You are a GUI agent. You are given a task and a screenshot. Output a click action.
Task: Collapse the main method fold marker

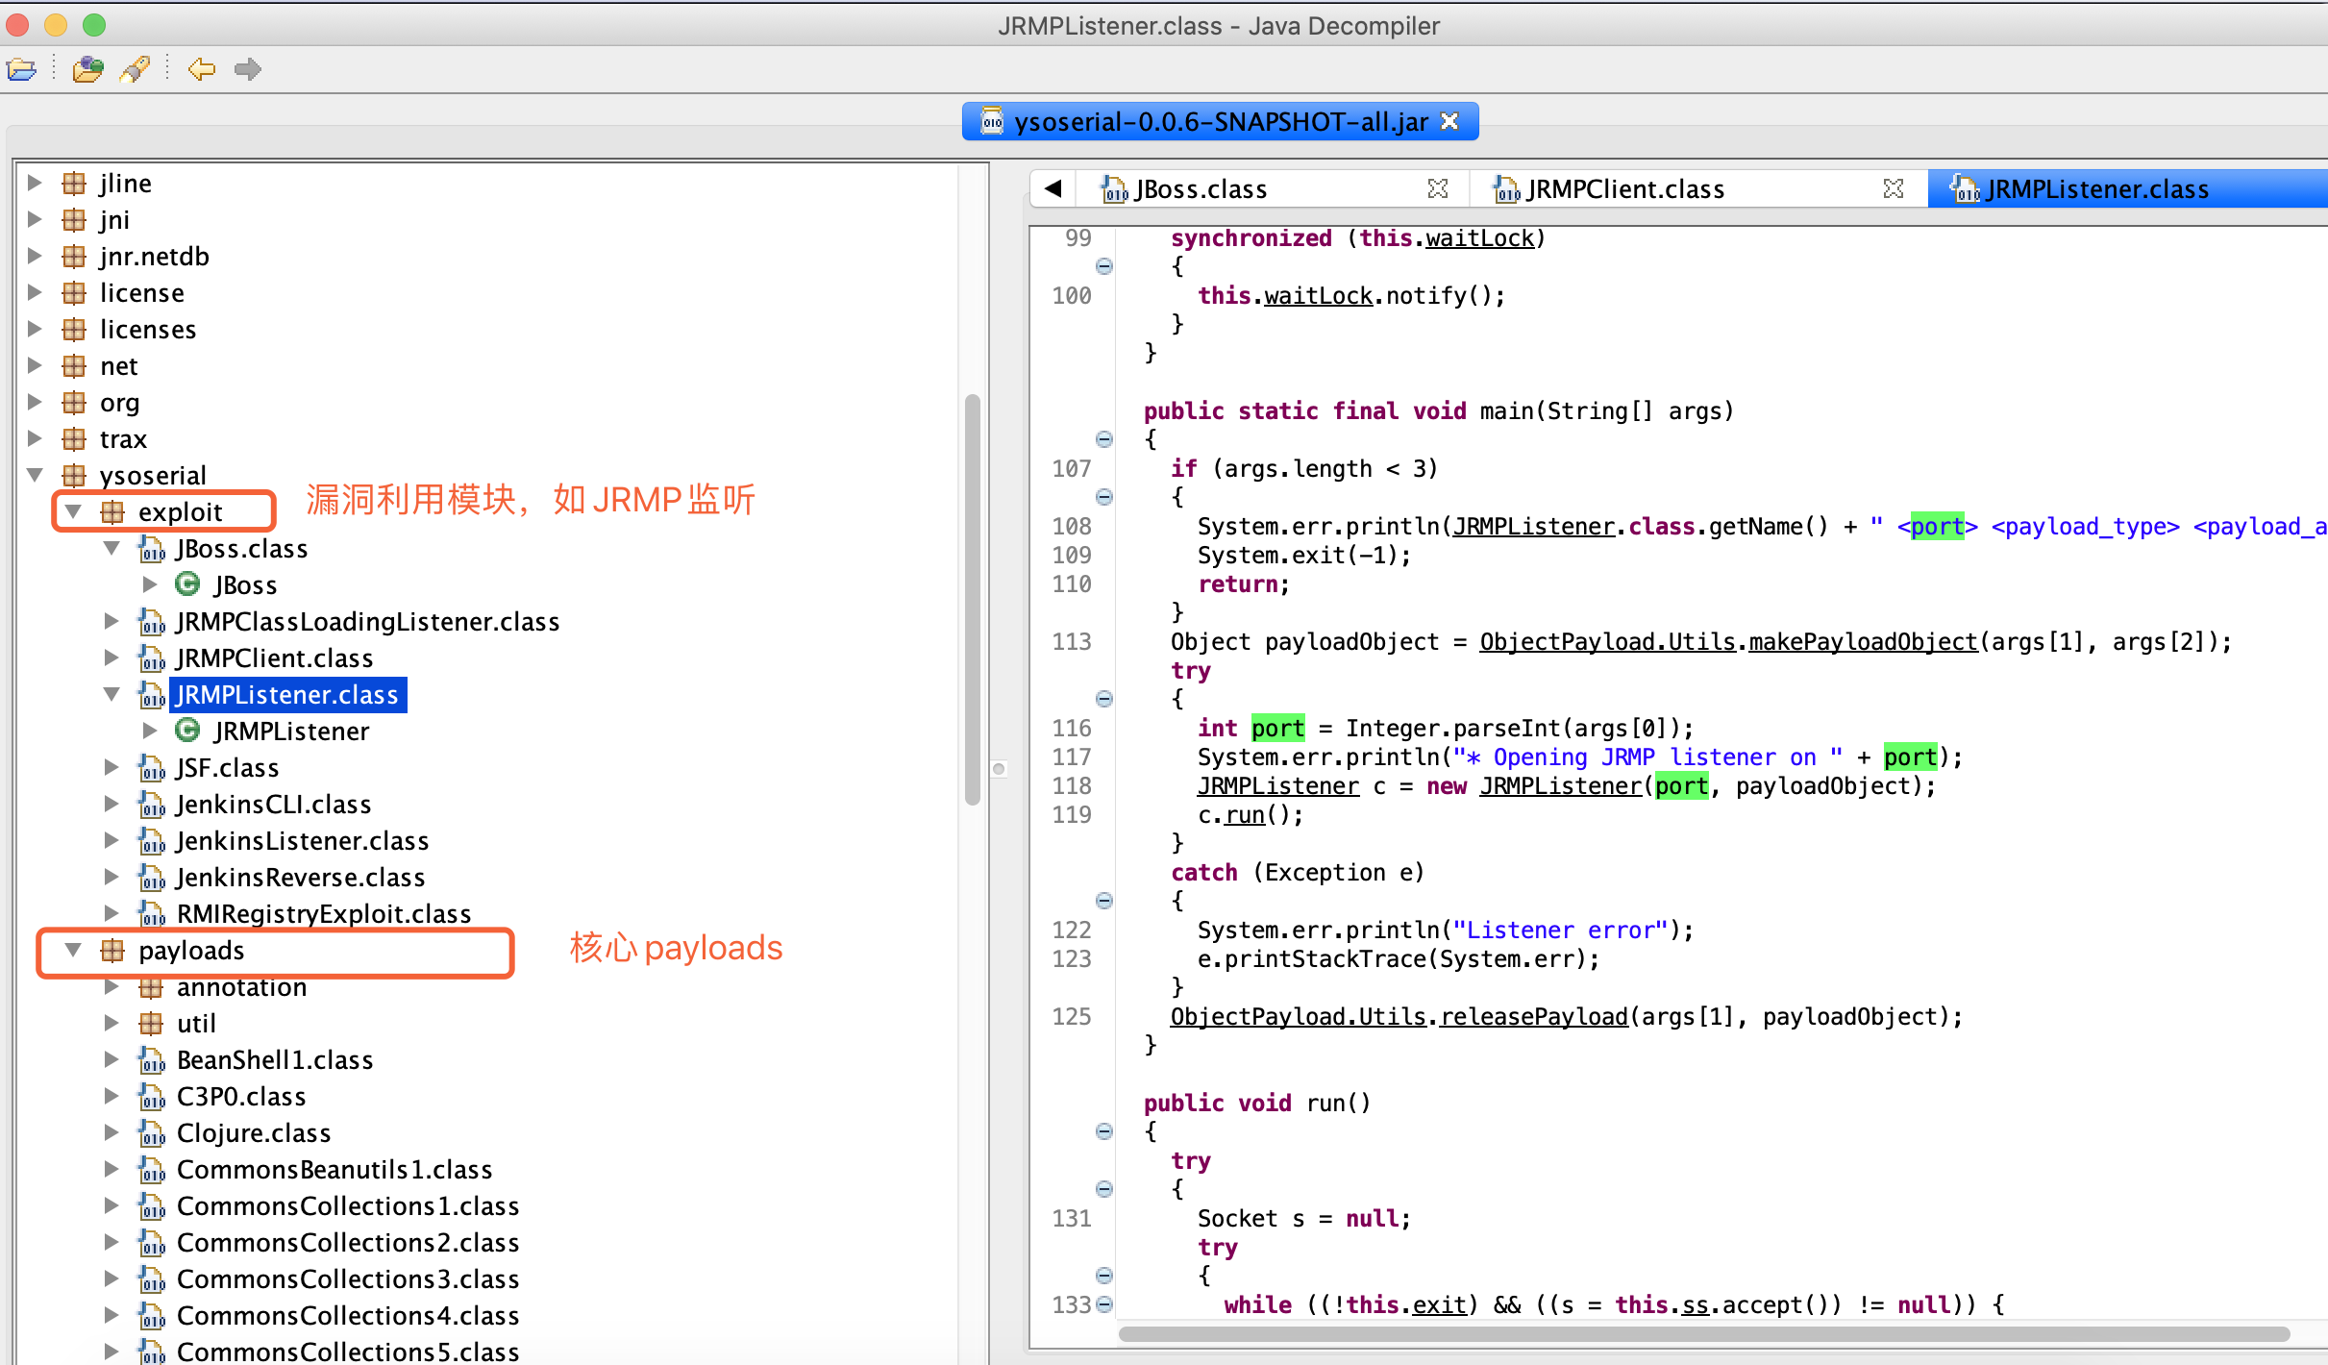tap(1104, 439)
